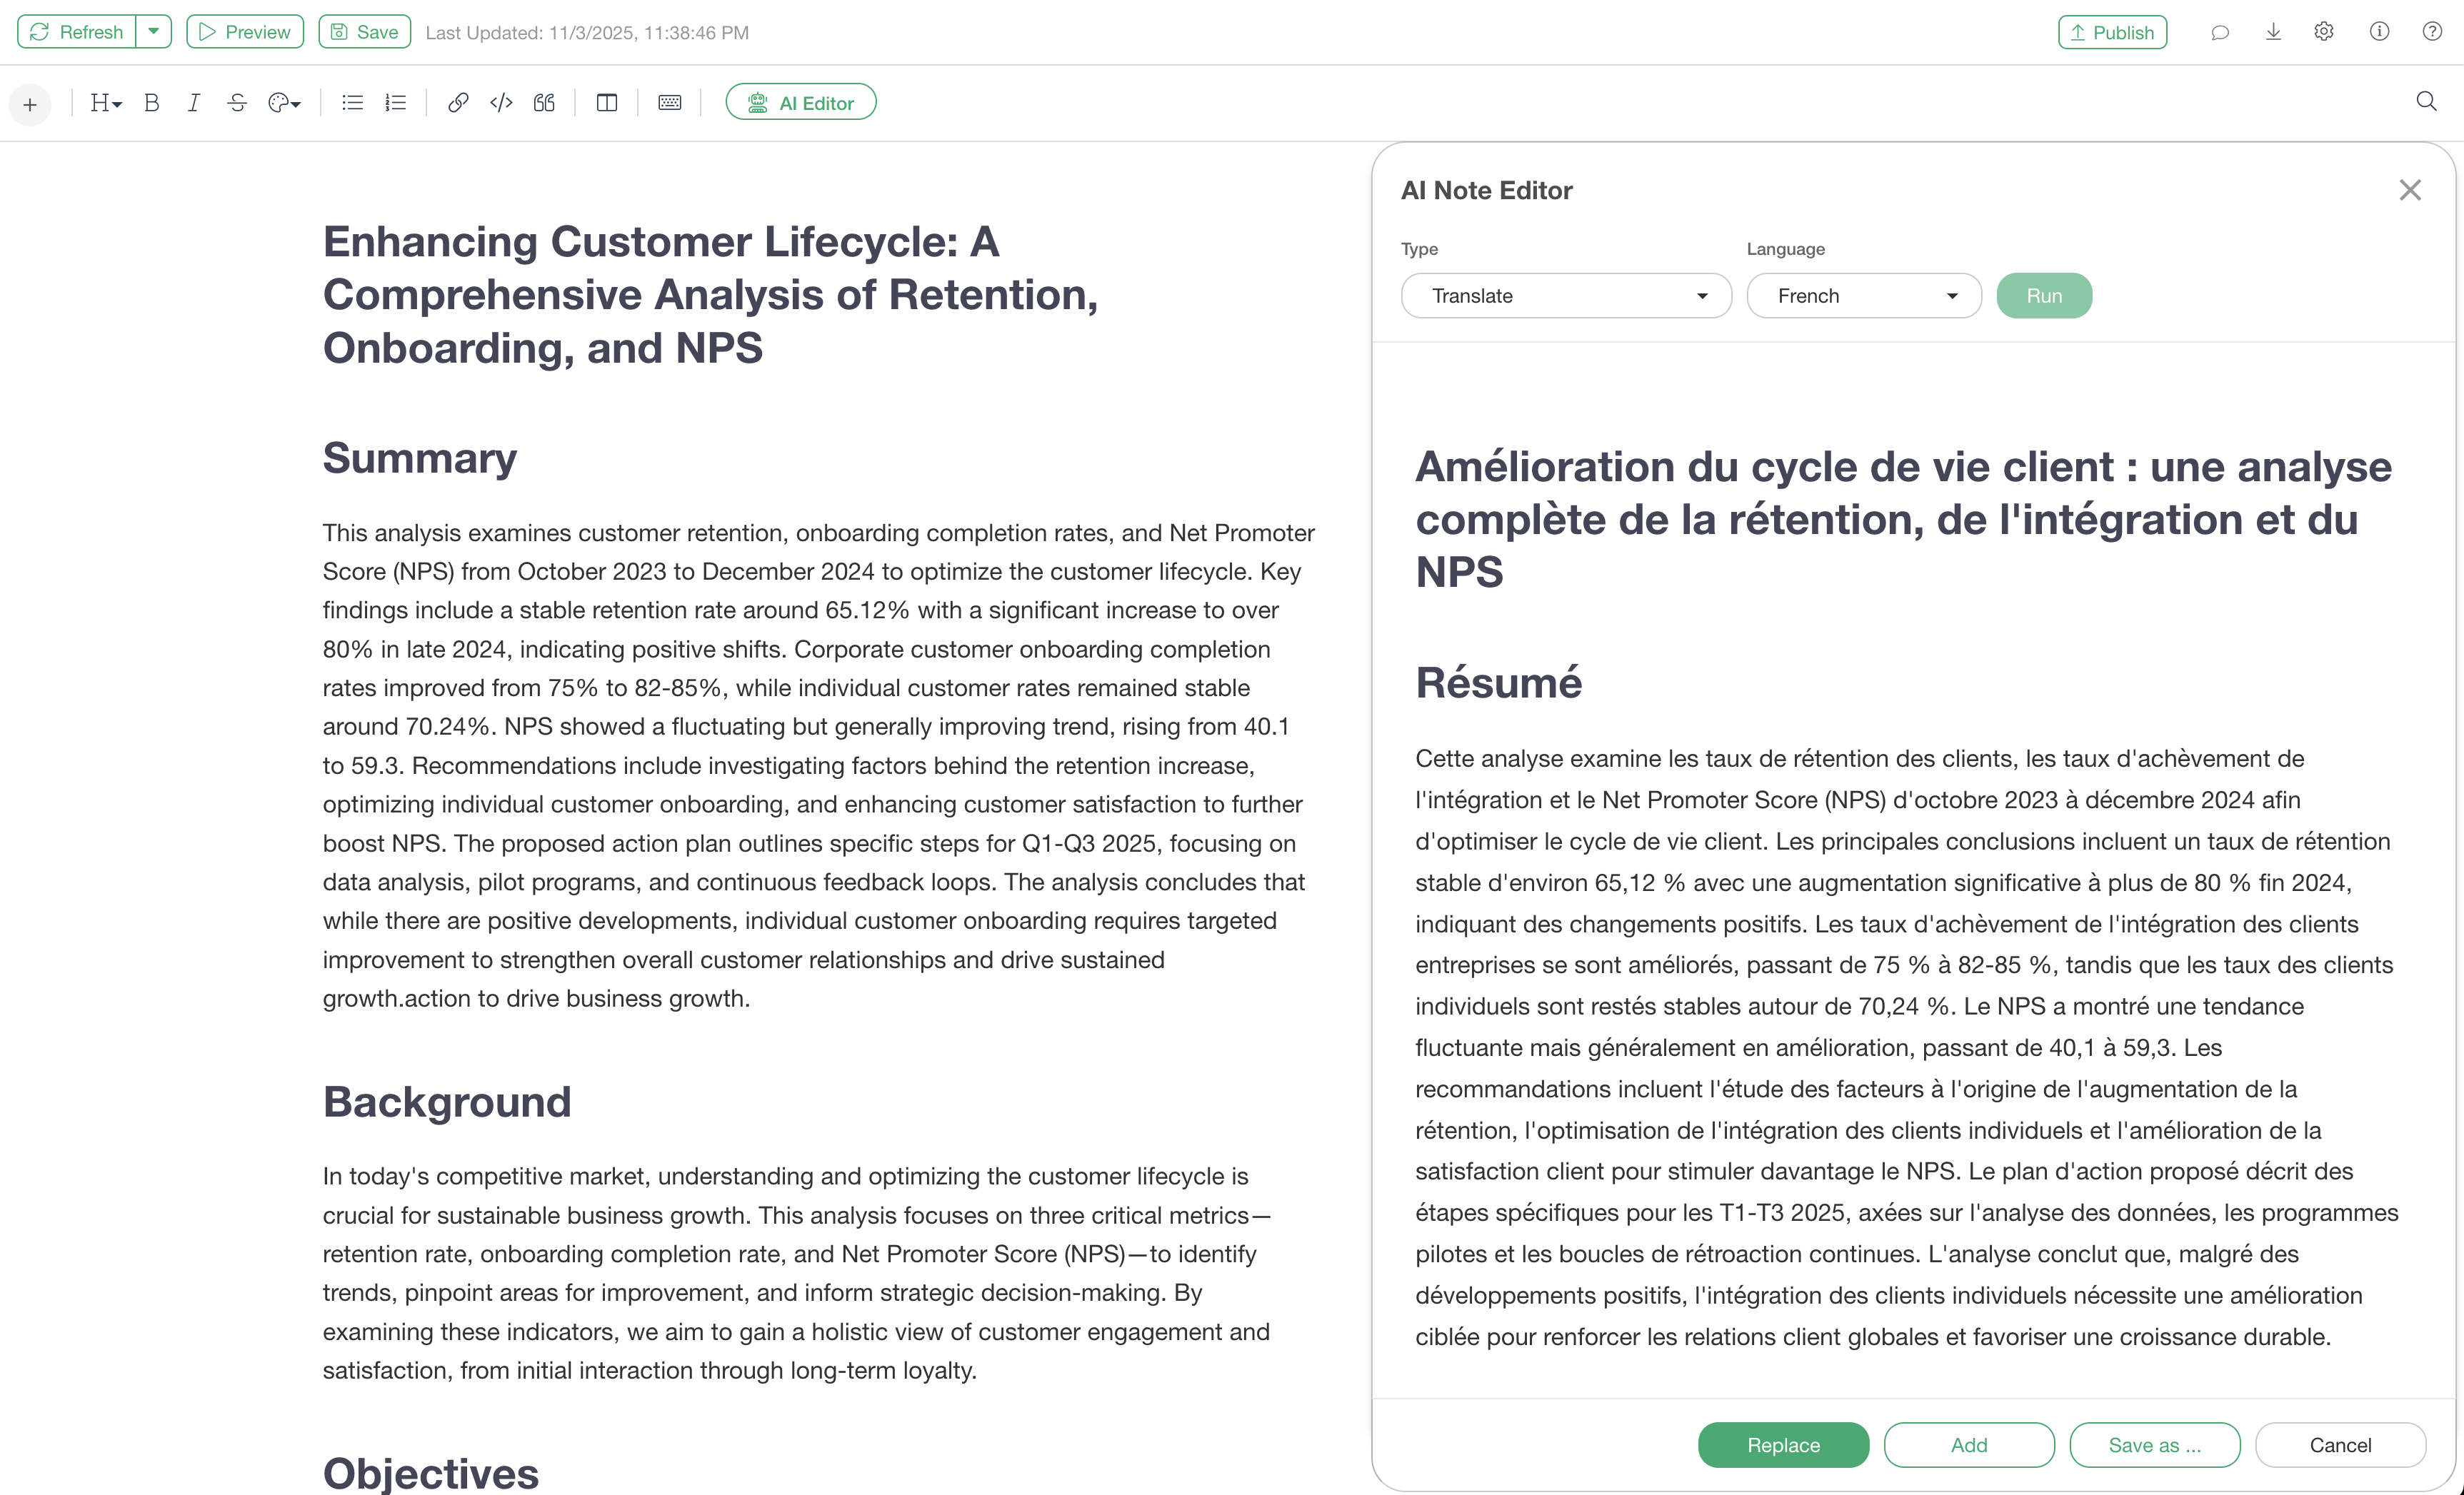Insert a hyperlink
The image size is (2464, 1495).
(x=458, y=103)
